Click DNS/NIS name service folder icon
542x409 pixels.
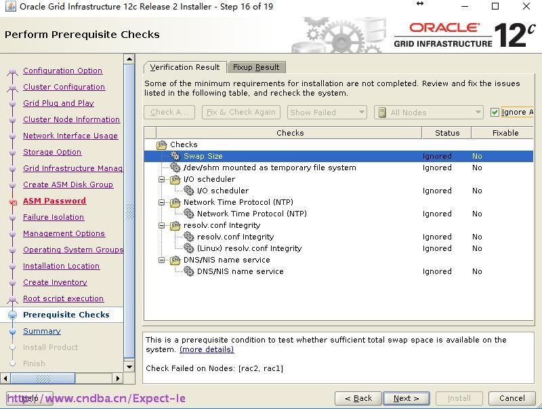175,260
